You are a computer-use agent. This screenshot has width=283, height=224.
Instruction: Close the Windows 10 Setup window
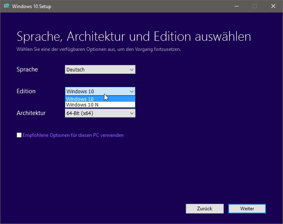pyautogui.click(x=273, y=6)
